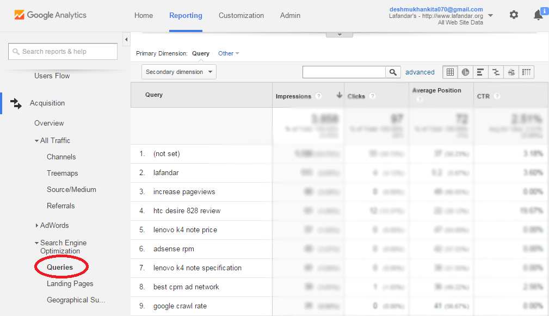Image resolution: width=549 pixels, height=316 pixels.
Task: Click the Query column header
Action: pos(153,95)
